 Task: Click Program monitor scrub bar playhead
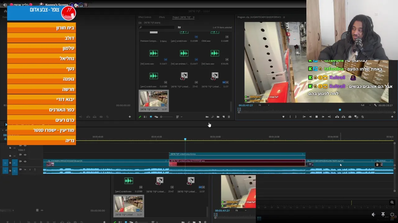[x=340, y=110]
